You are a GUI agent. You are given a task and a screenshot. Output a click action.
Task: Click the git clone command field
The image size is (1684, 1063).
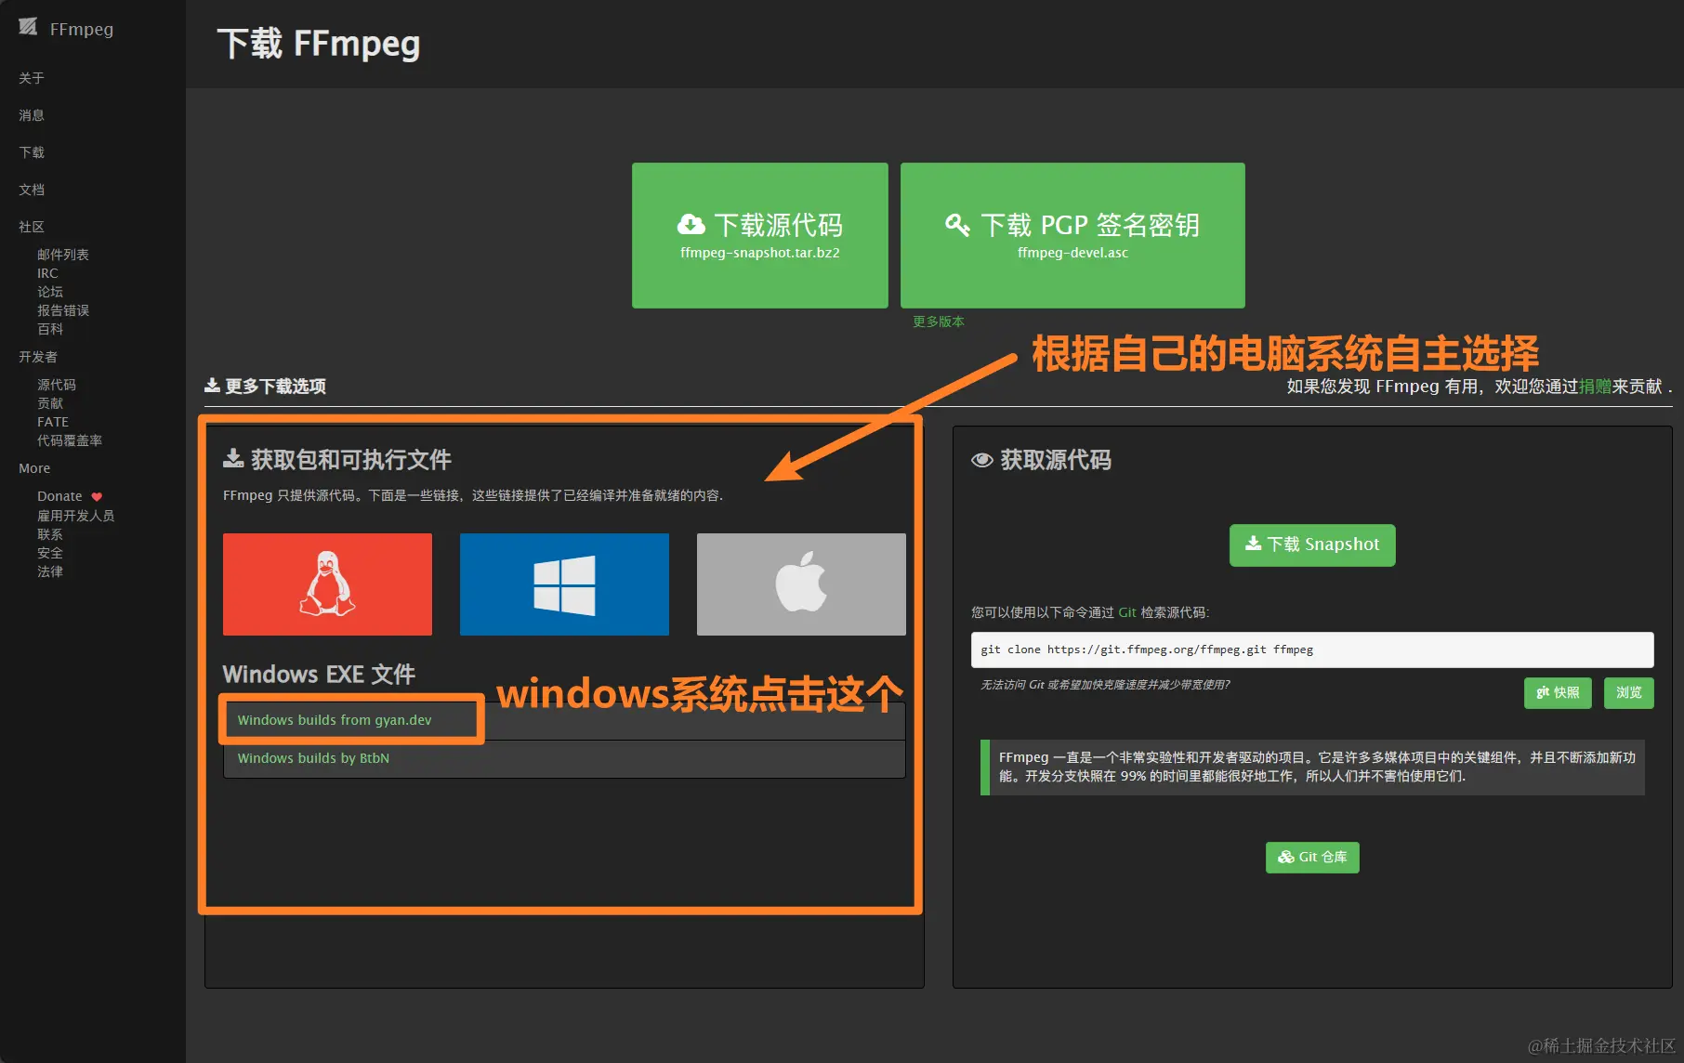point(1312,650)
